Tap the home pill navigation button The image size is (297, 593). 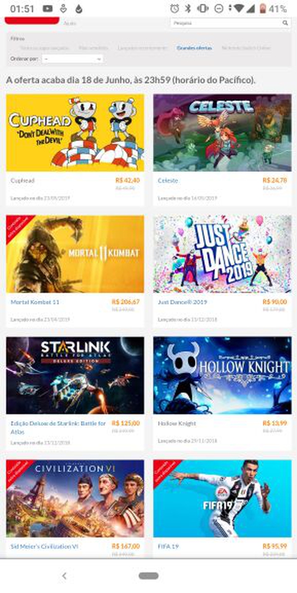click(148, 576)
